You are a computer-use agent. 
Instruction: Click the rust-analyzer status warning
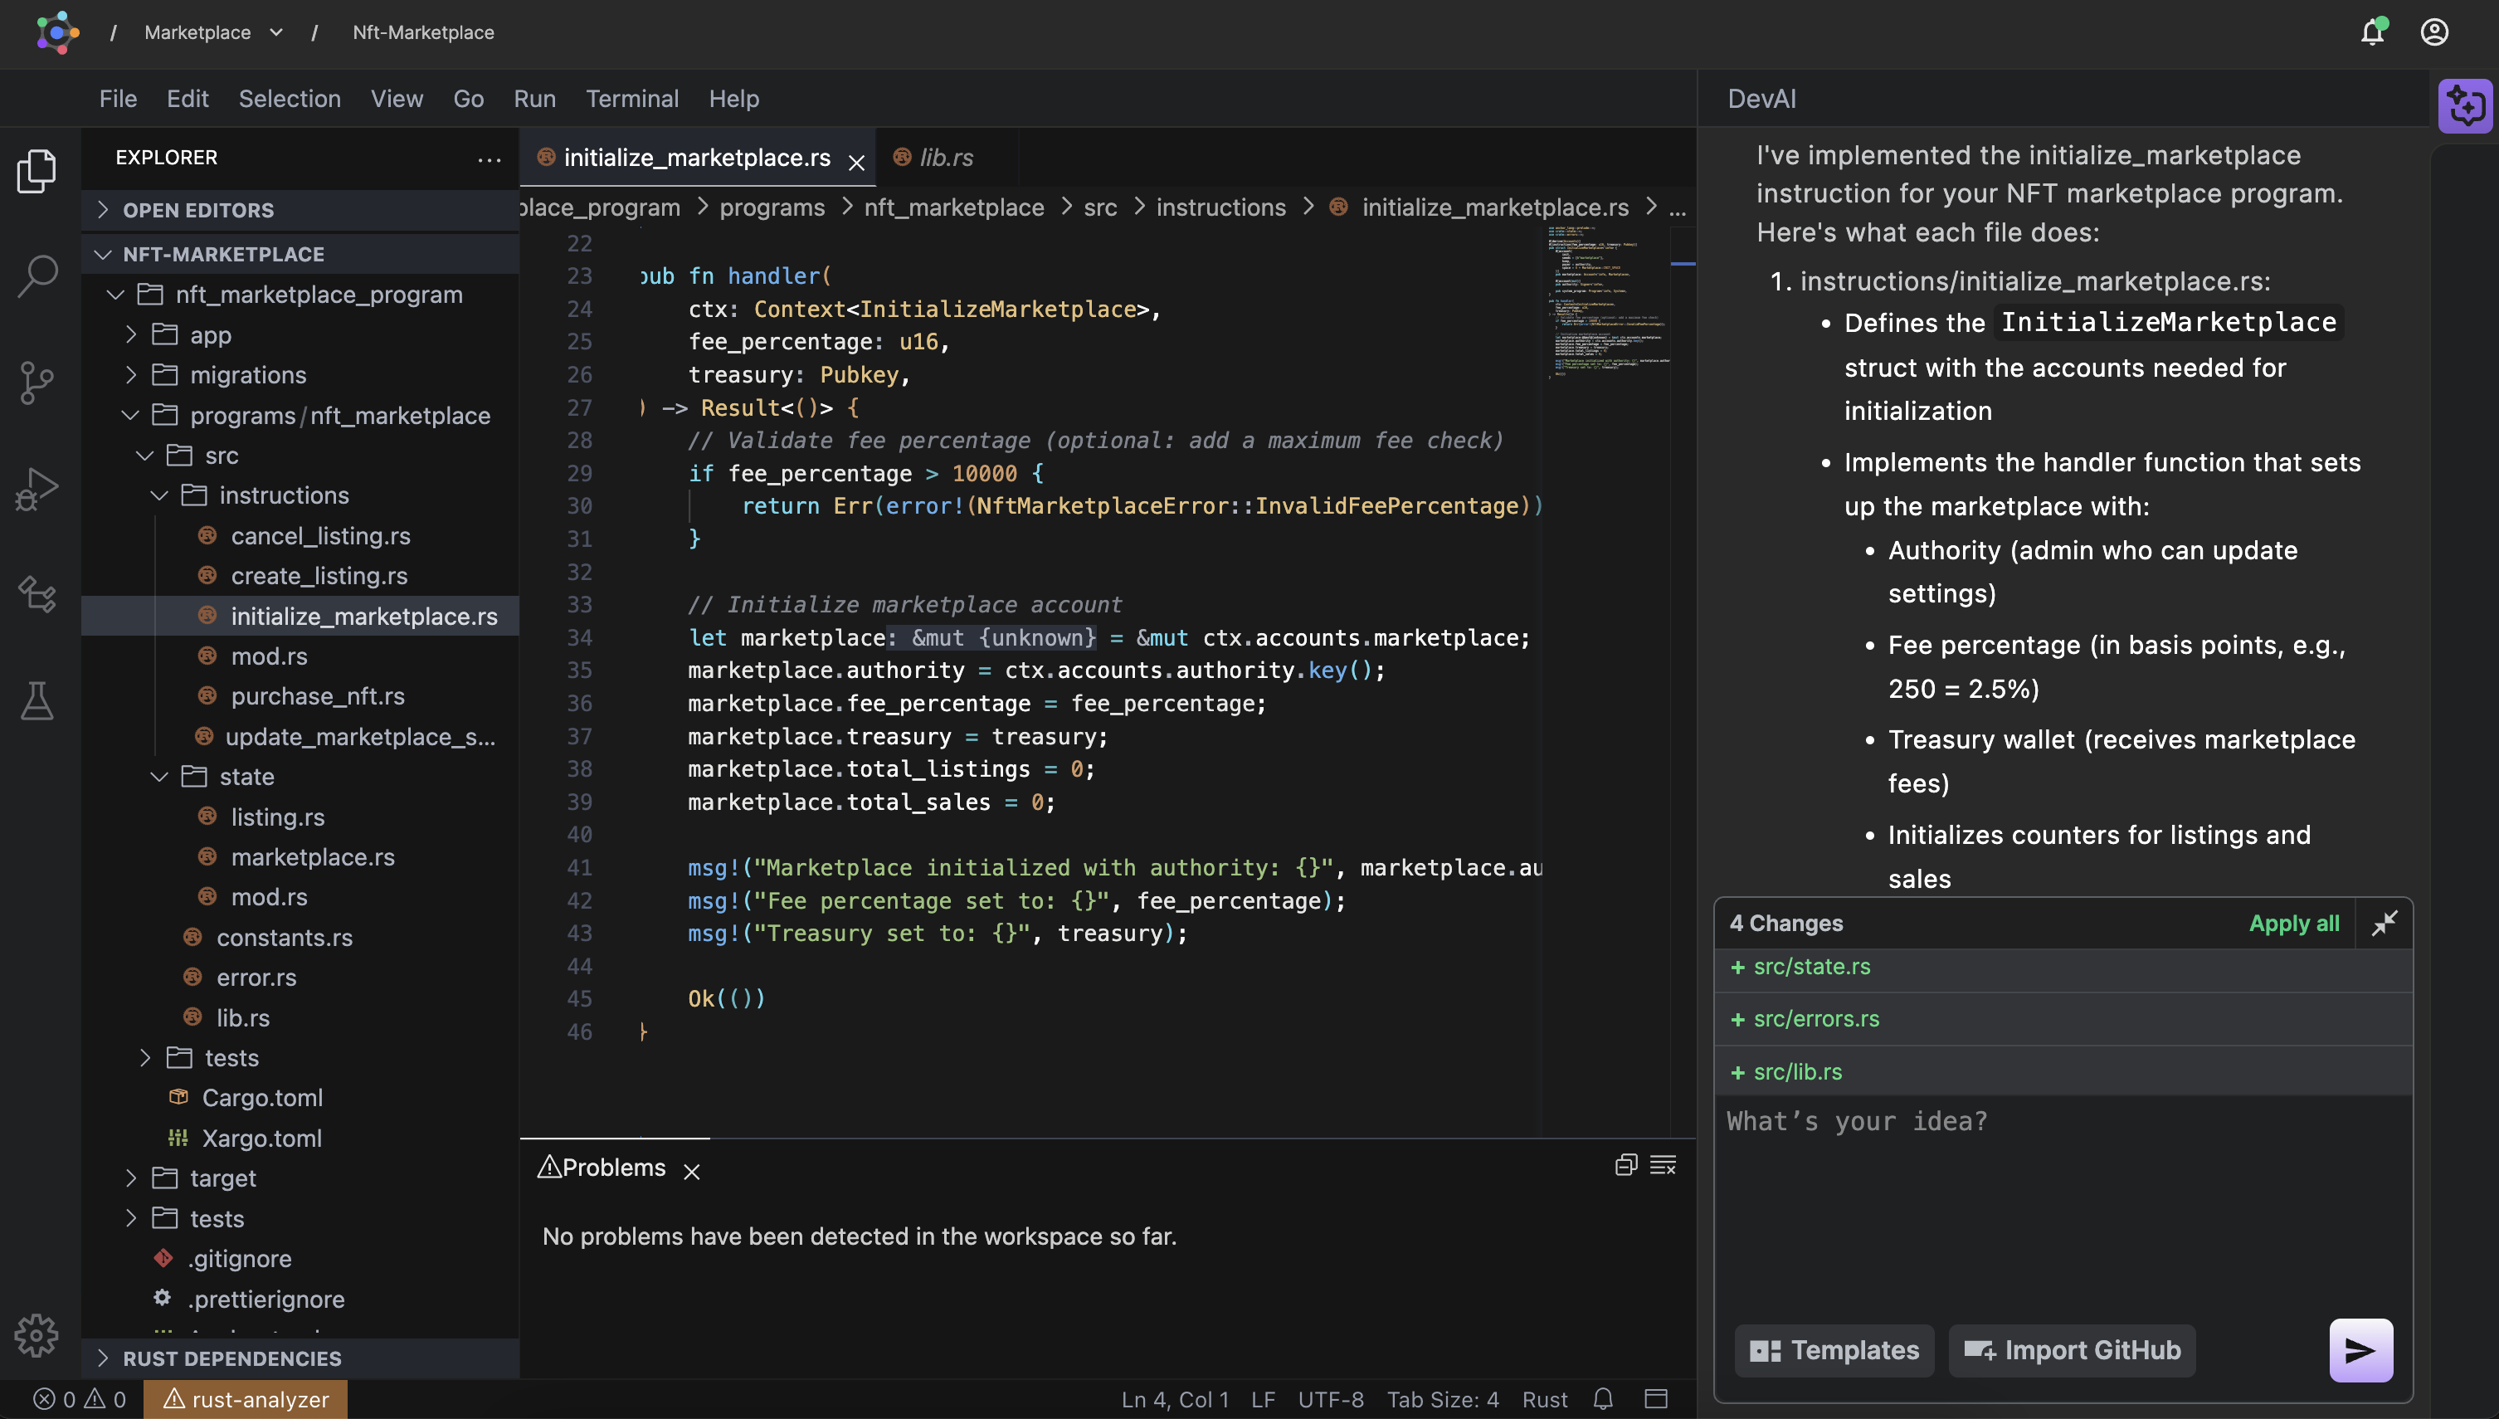pos(246,1400)
